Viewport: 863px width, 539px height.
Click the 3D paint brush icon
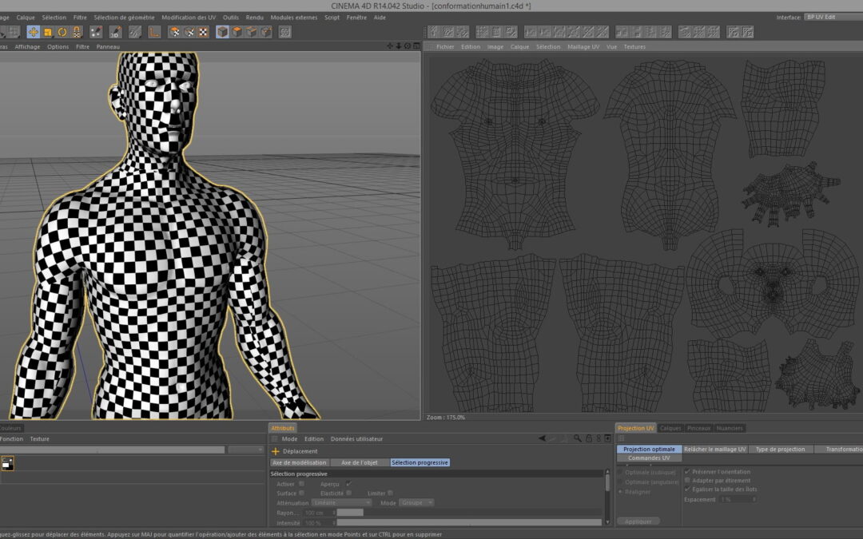pyautogui.click(x=115, y=32)
